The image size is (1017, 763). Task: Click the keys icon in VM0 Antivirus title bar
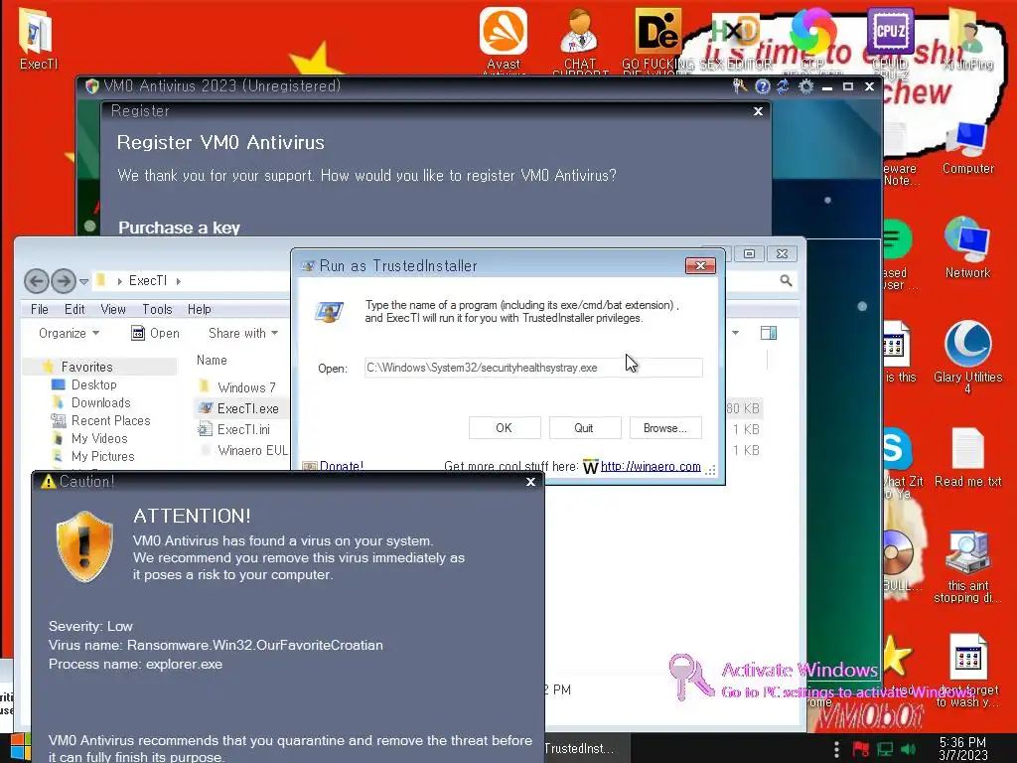coord(739,85)
